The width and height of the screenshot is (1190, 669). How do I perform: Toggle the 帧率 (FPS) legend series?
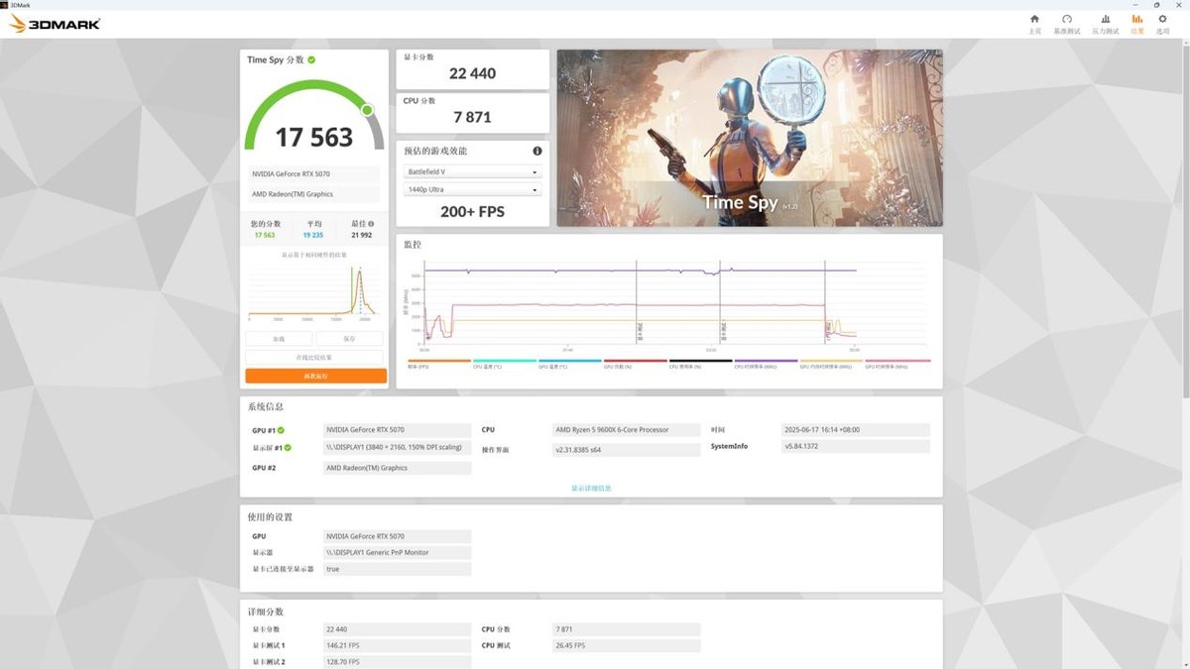click(438, 364)
